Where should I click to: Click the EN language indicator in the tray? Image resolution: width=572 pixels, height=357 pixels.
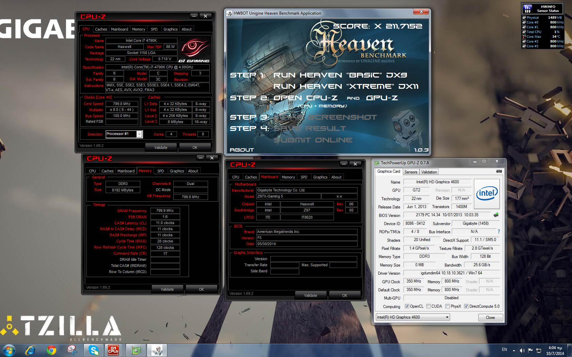pyautogui.click(x=504, y=350)
